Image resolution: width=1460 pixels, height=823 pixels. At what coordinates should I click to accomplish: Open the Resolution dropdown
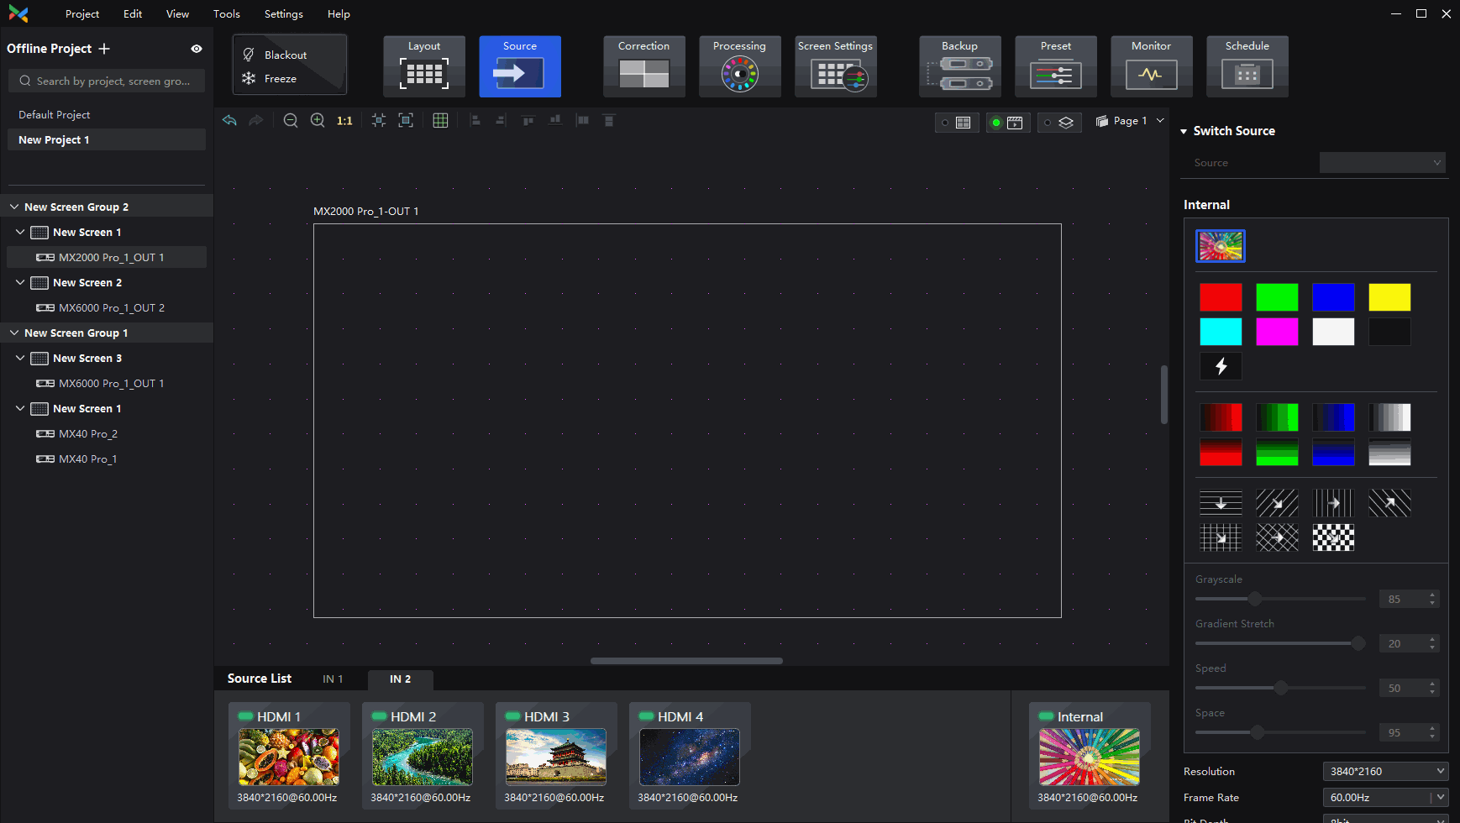click(1385, 771)
